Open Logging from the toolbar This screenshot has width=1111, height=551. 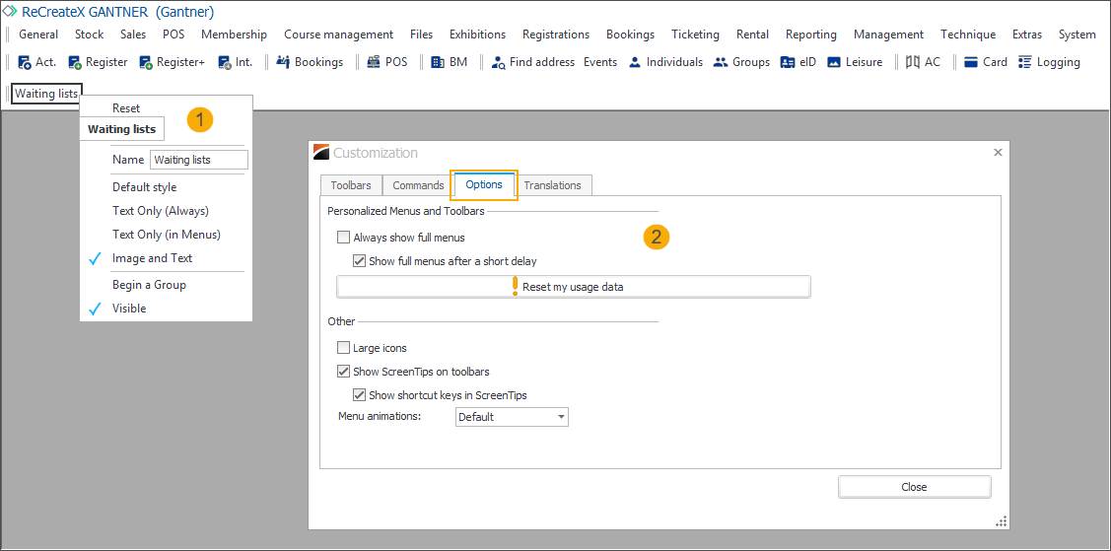click(1024, 62)
